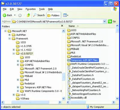Open the Tools menu
This screenshot has width=120, height=110.
(x=42, y=9)
